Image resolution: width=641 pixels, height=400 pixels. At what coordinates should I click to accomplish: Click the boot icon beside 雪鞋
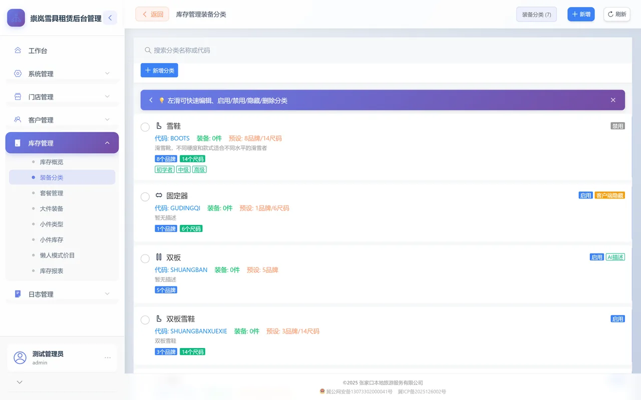pyautogui.click(x=159, y=125)
